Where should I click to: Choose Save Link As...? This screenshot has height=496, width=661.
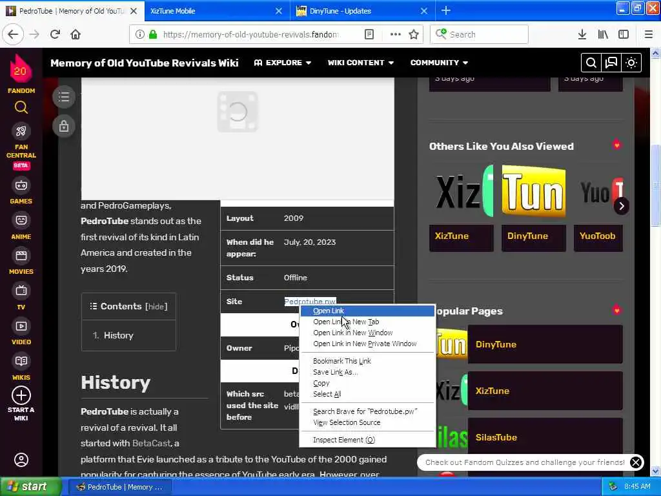tap(367, 372)
